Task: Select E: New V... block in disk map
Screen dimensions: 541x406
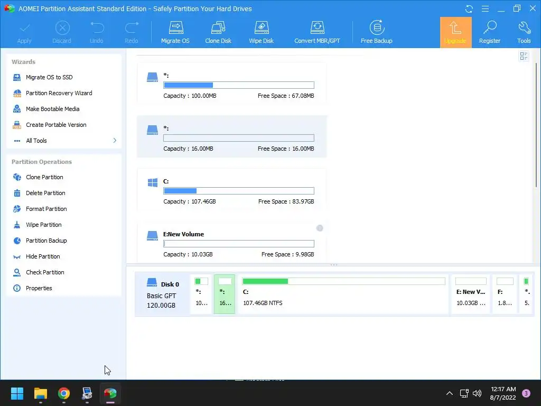Action: 471,294
